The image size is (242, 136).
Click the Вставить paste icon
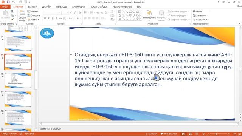(x=6, y=14)
